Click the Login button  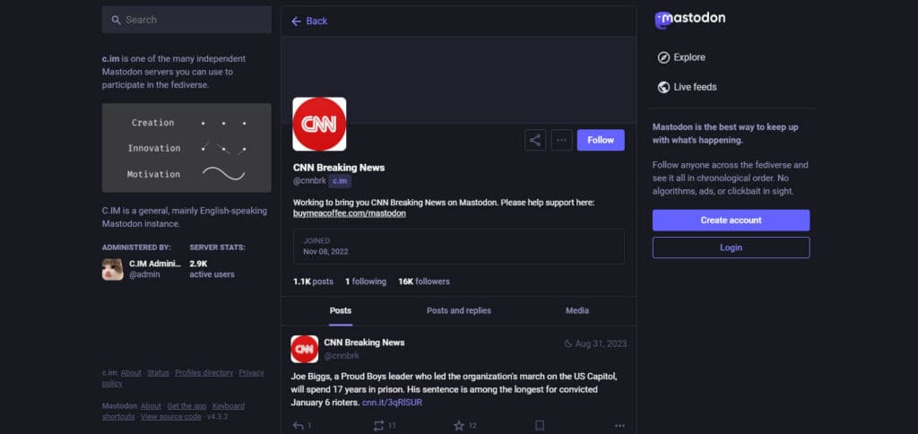coord(732,247)
